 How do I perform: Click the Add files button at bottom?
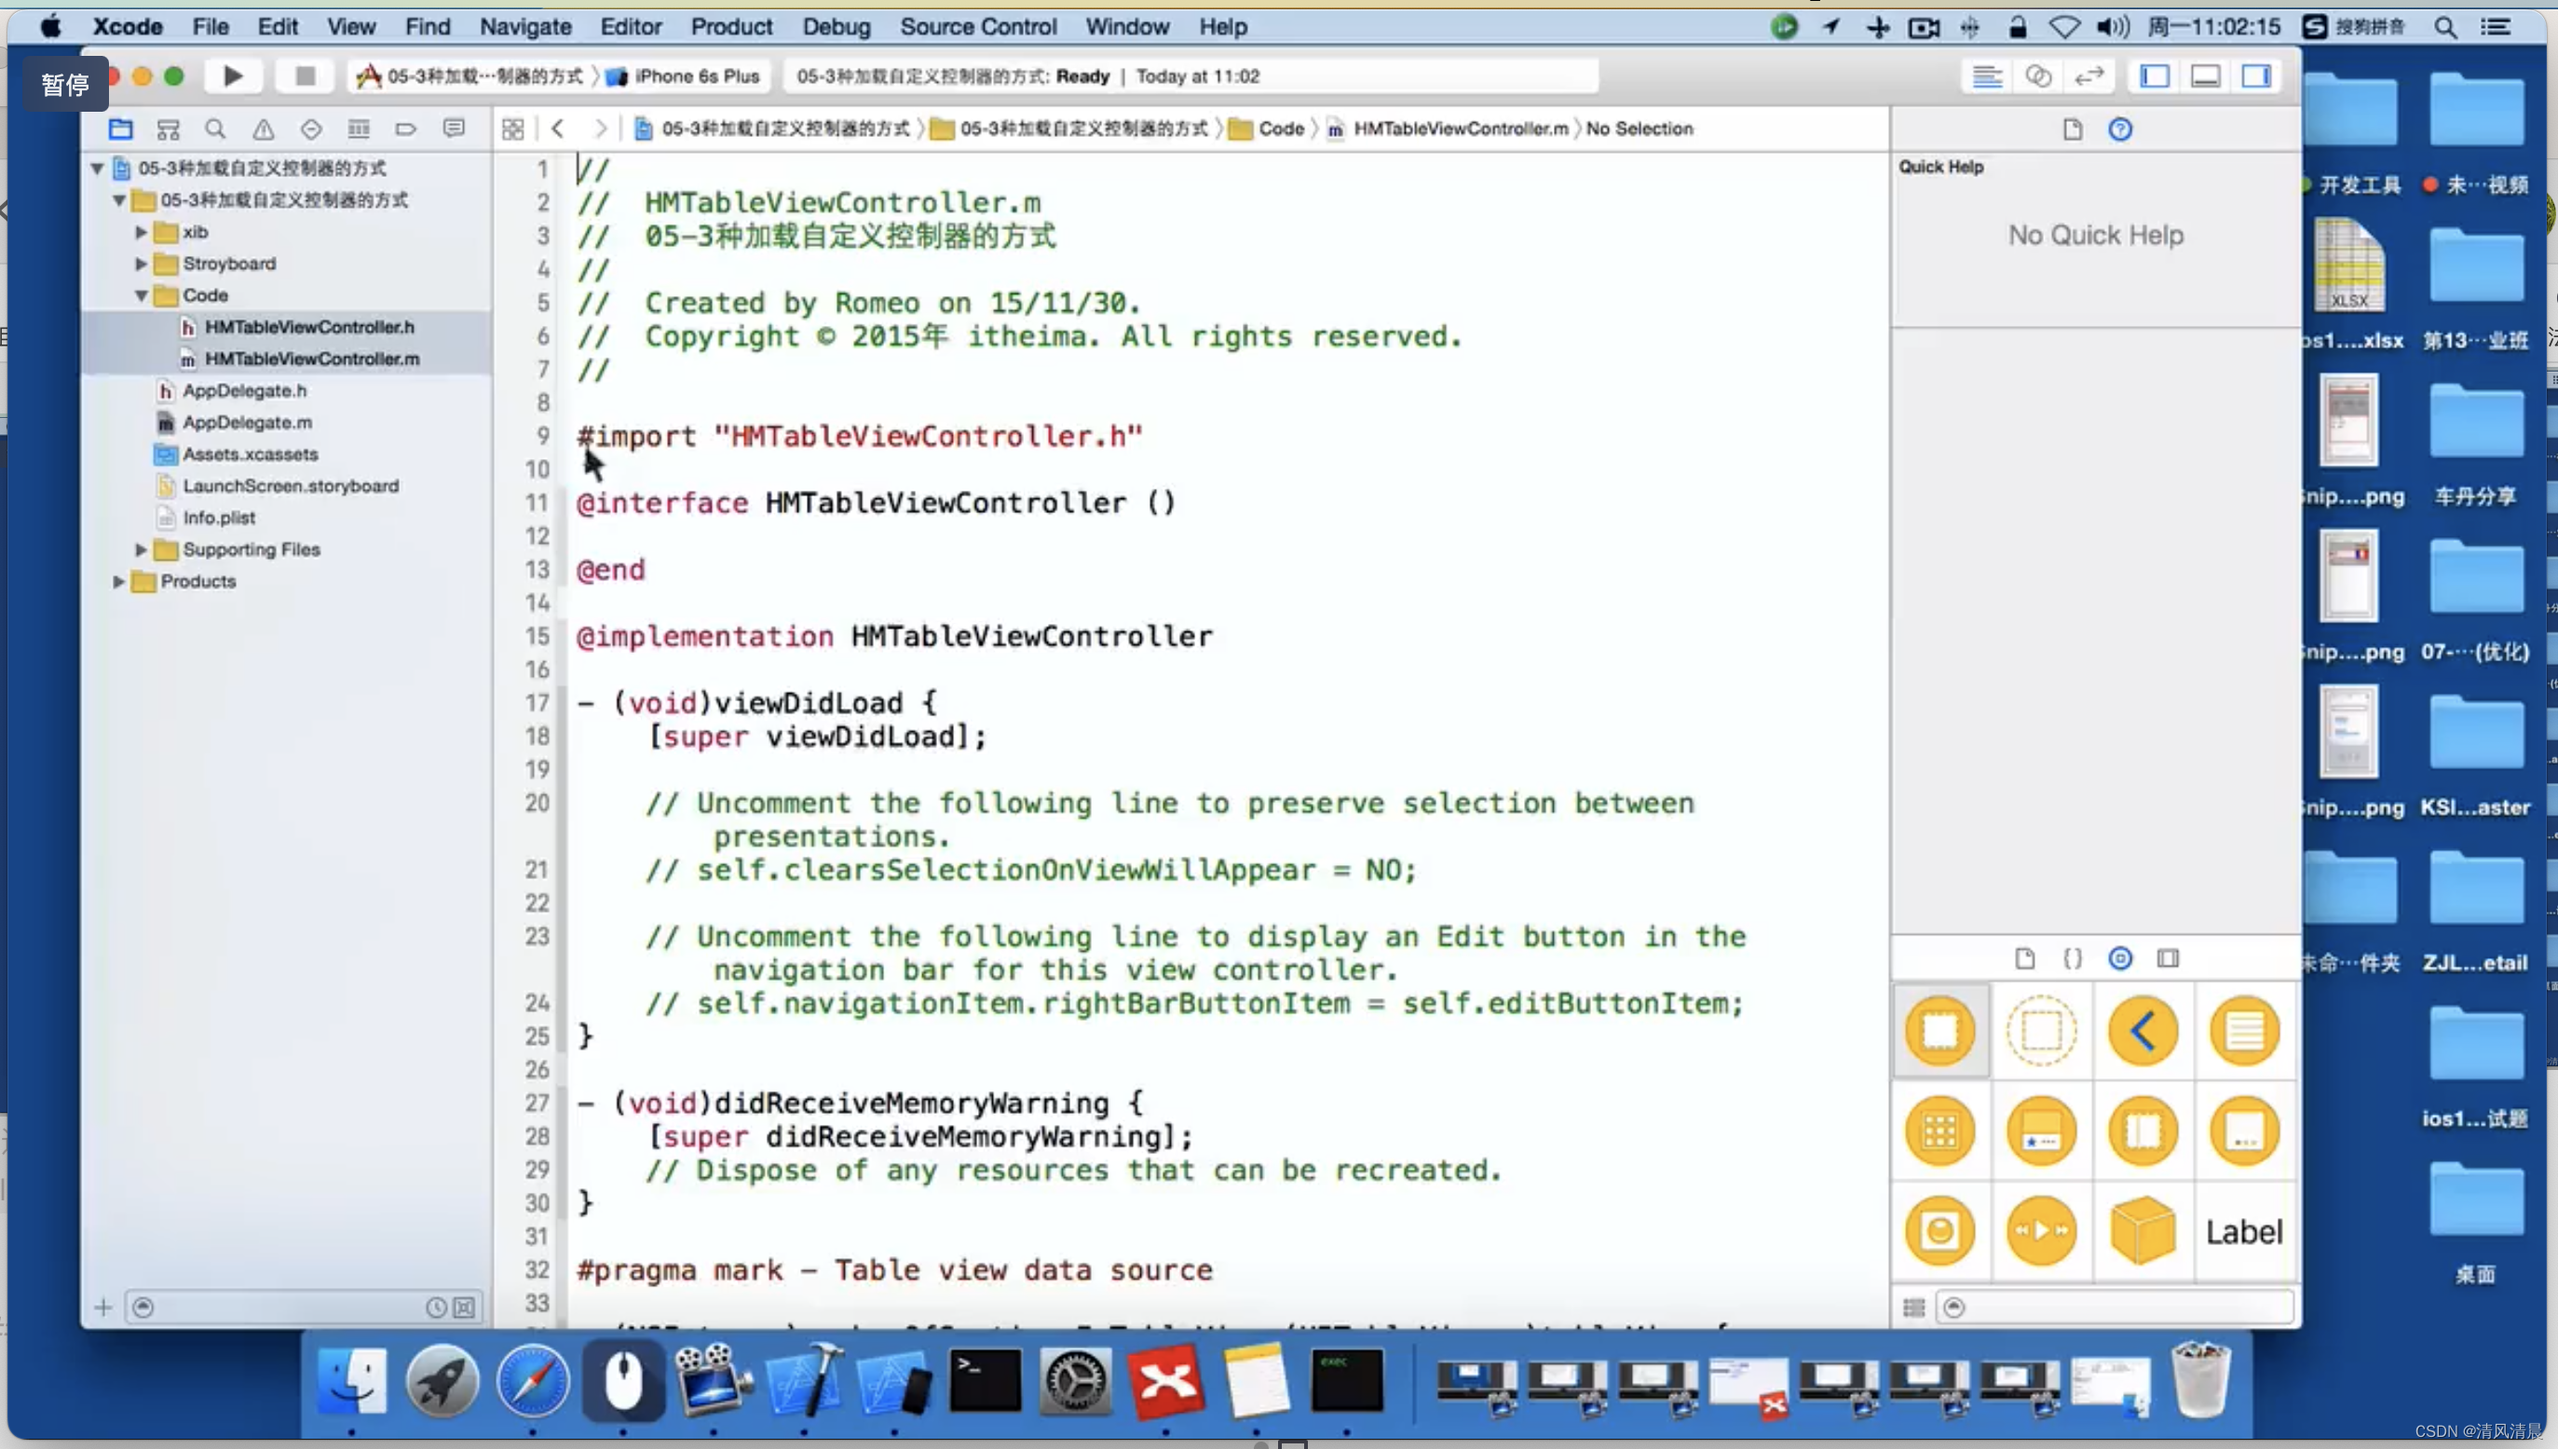[x=102, y=1307]
